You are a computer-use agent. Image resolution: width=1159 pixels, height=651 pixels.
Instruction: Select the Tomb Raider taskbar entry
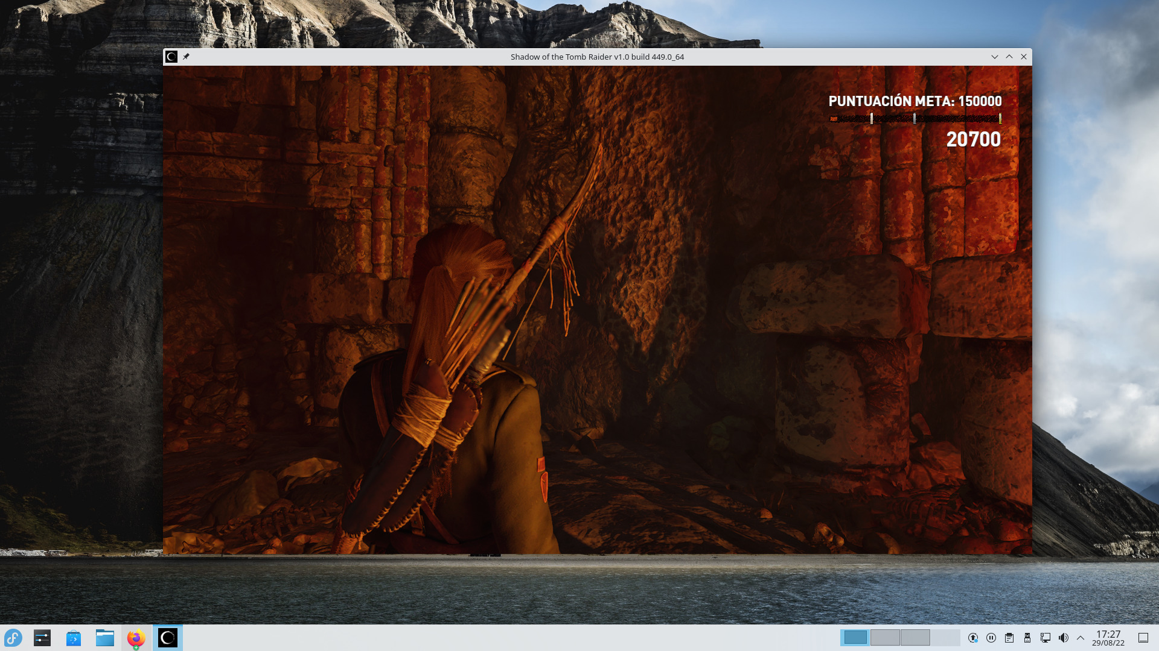coord(167,638)
